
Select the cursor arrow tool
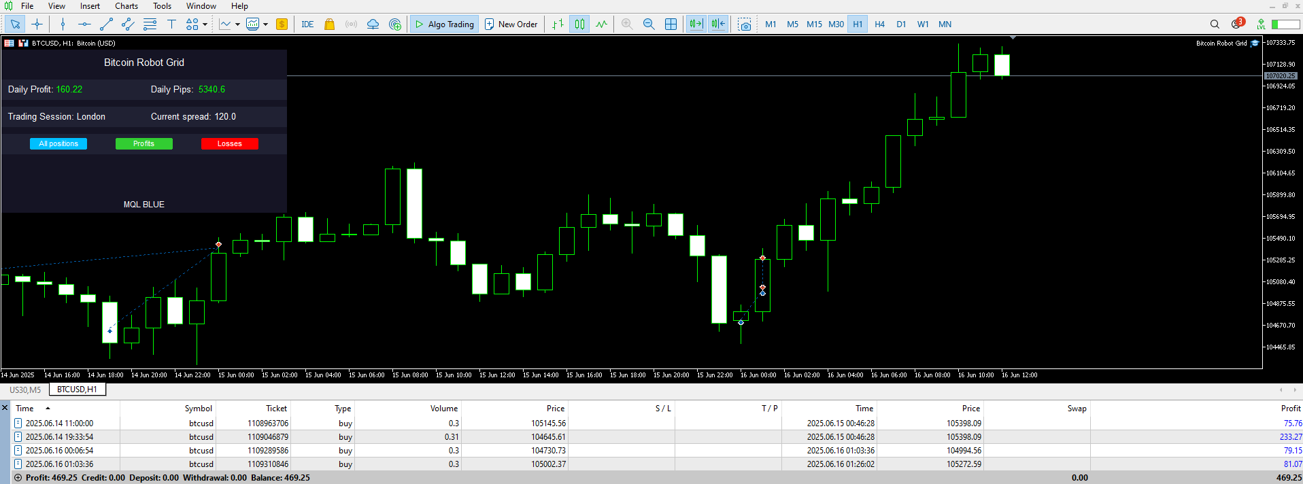click(x=15, y=24)
